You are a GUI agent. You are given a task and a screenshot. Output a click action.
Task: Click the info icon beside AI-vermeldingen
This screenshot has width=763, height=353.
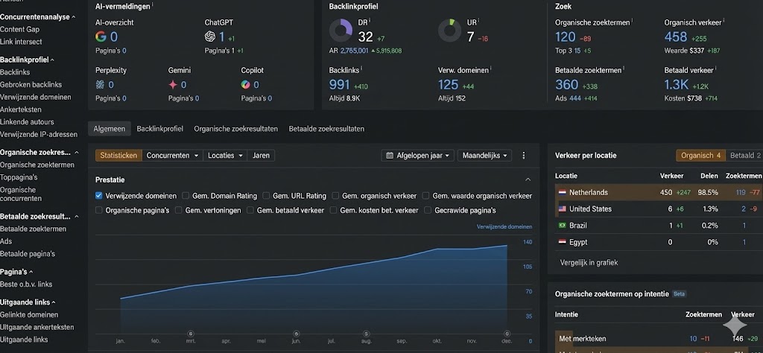coord(152,5)
